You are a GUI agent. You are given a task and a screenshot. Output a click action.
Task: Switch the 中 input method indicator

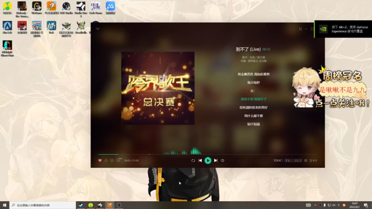pos(339,205)
